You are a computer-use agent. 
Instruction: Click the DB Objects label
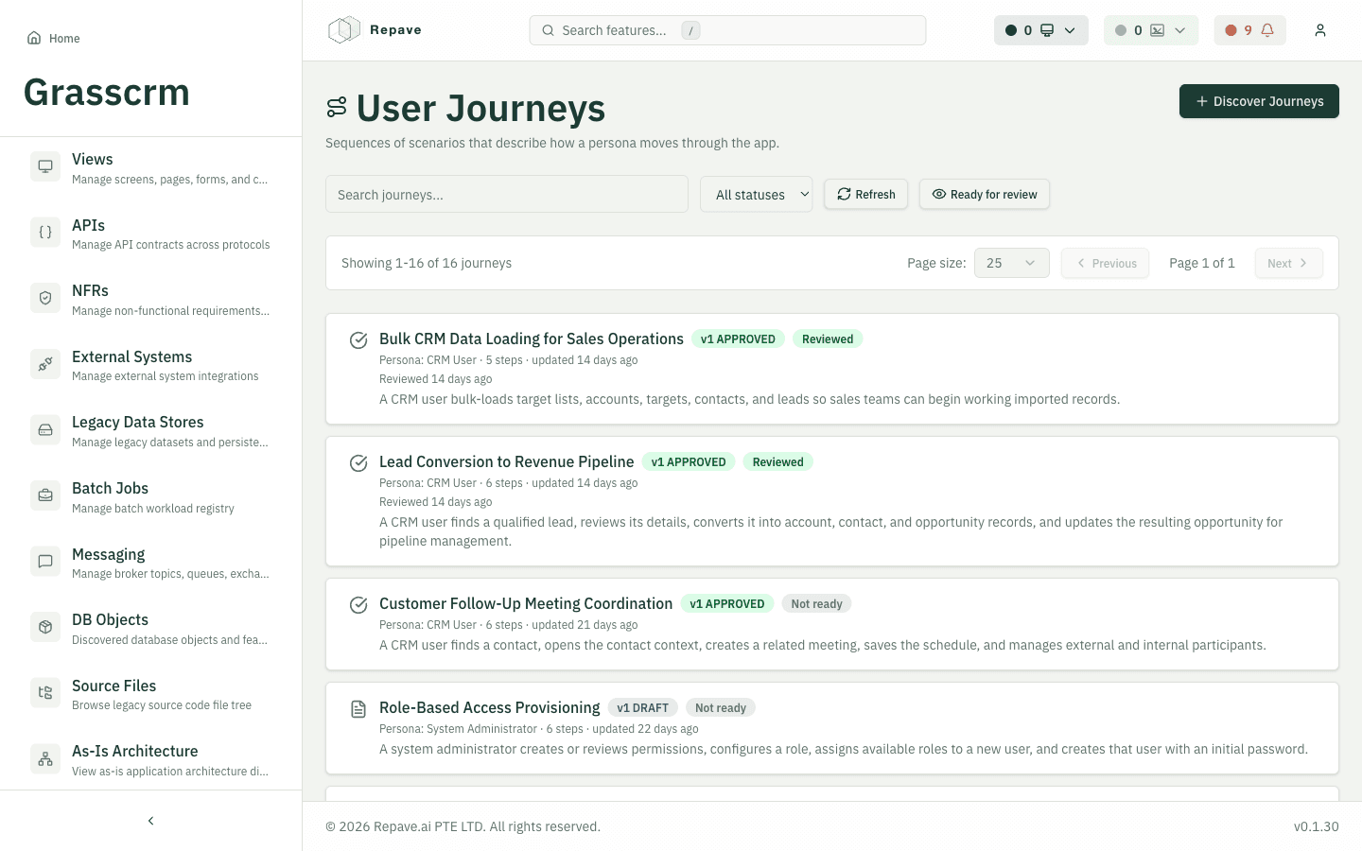tap(110, 619)
